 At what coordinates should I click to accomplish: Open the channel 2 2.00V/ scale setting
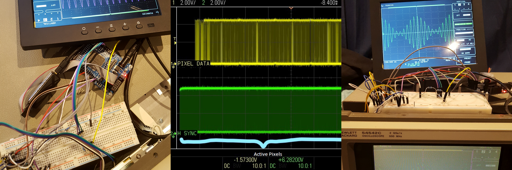coord(218,3)
